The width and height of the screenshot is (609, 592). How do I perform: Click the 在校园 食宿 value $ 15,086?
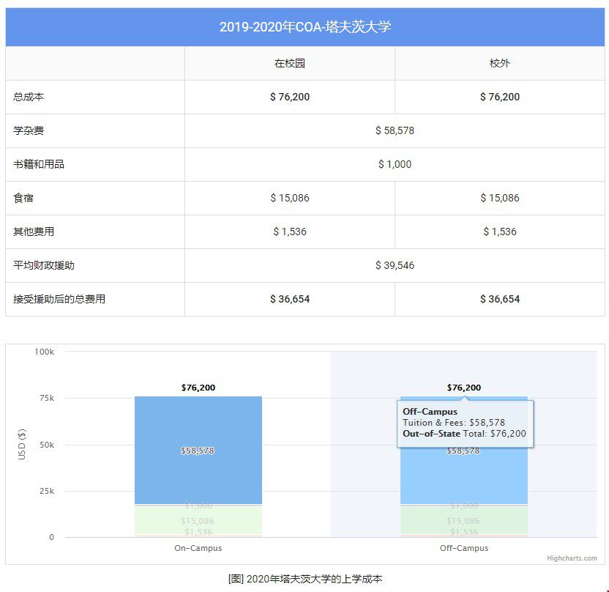coord(290,198)
